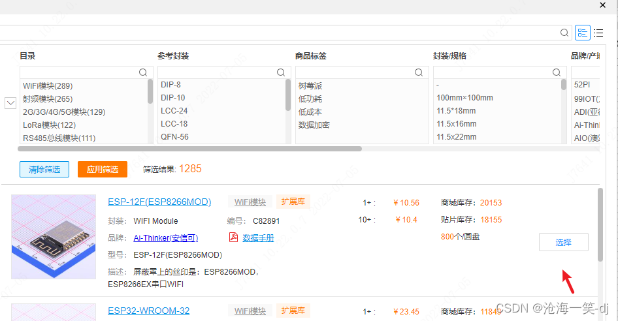
Task: Focus the 参考封装 filter search field
Action: coord(224,72)
